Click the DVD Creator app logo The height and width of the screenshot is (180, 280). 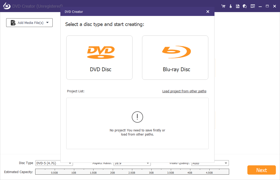[x=7, y=6]
